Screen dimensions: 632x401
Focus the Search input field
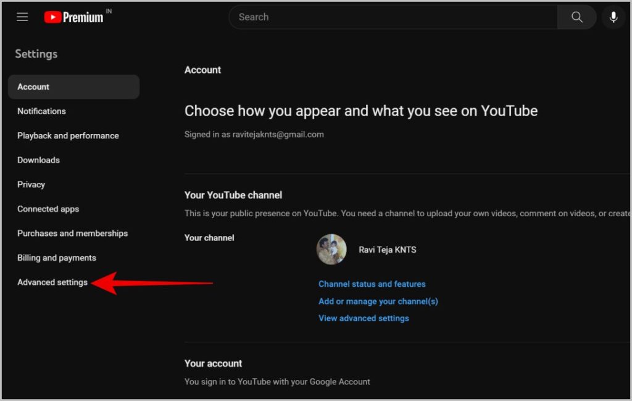393,17
